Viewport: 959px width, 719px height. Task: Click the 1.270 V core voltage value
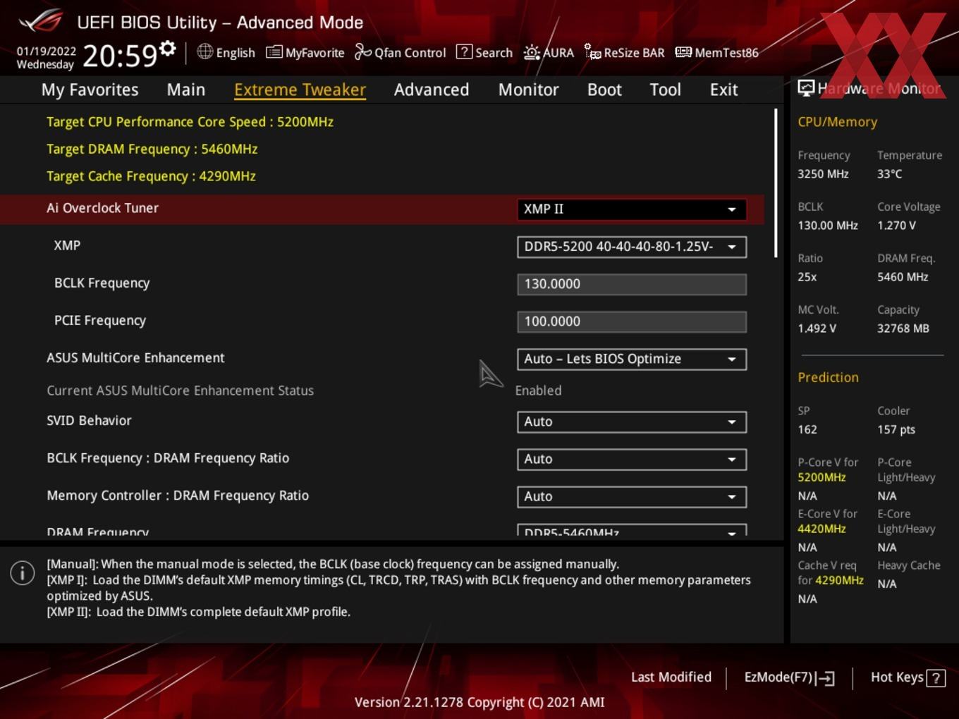coord(896,225)
